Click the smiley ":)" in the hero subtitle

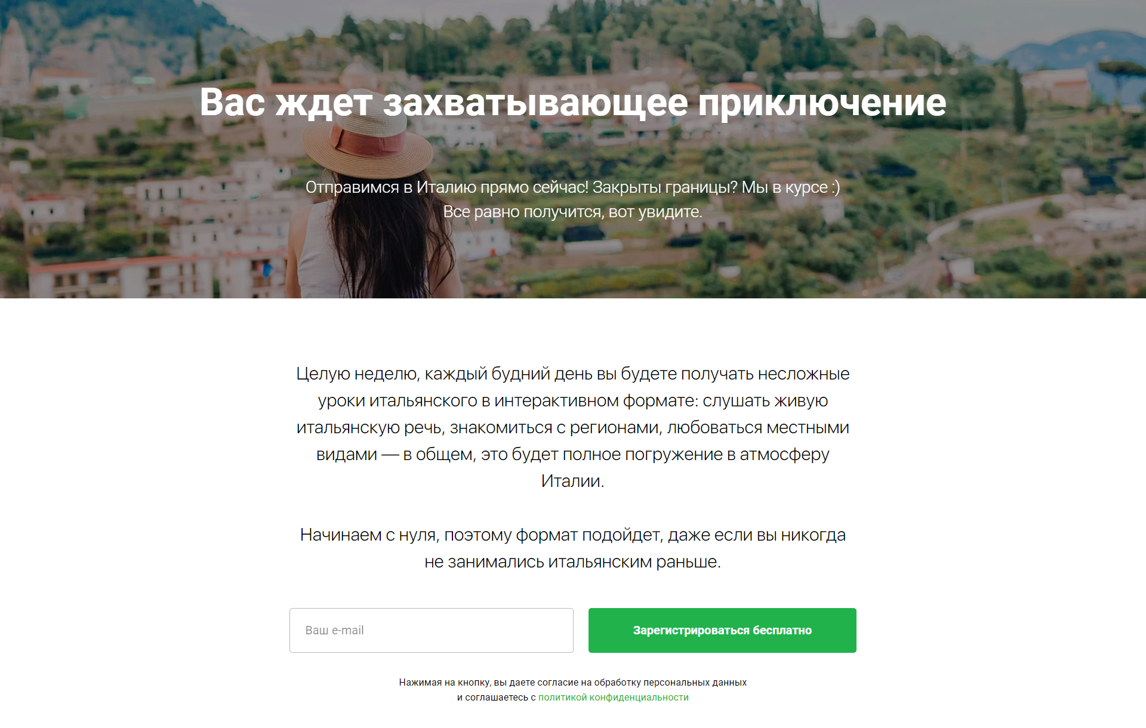(x=836, y=187)
